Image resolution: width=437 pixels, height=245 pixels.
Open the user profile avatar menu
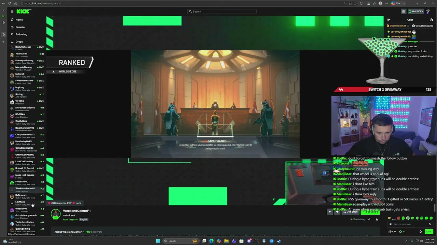(x=428, y=12)
